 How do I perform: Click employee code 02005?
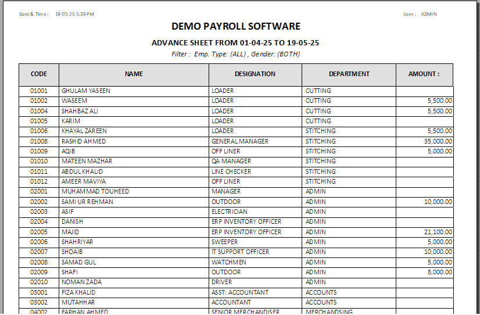[x=39, y=232]
